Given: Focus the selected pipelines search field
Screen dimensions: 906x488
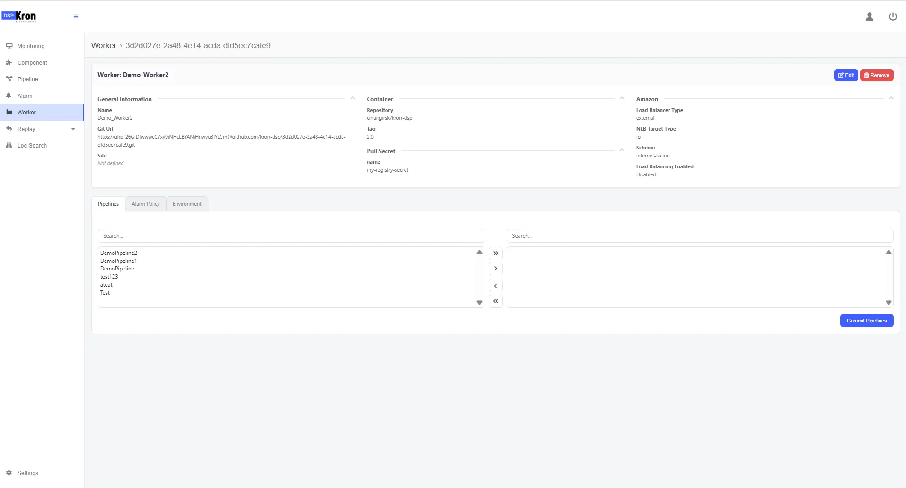Looking at the screenshot, I should [700, 236].
